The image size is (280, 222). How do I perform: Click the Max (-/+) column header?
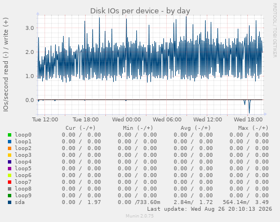253,128
